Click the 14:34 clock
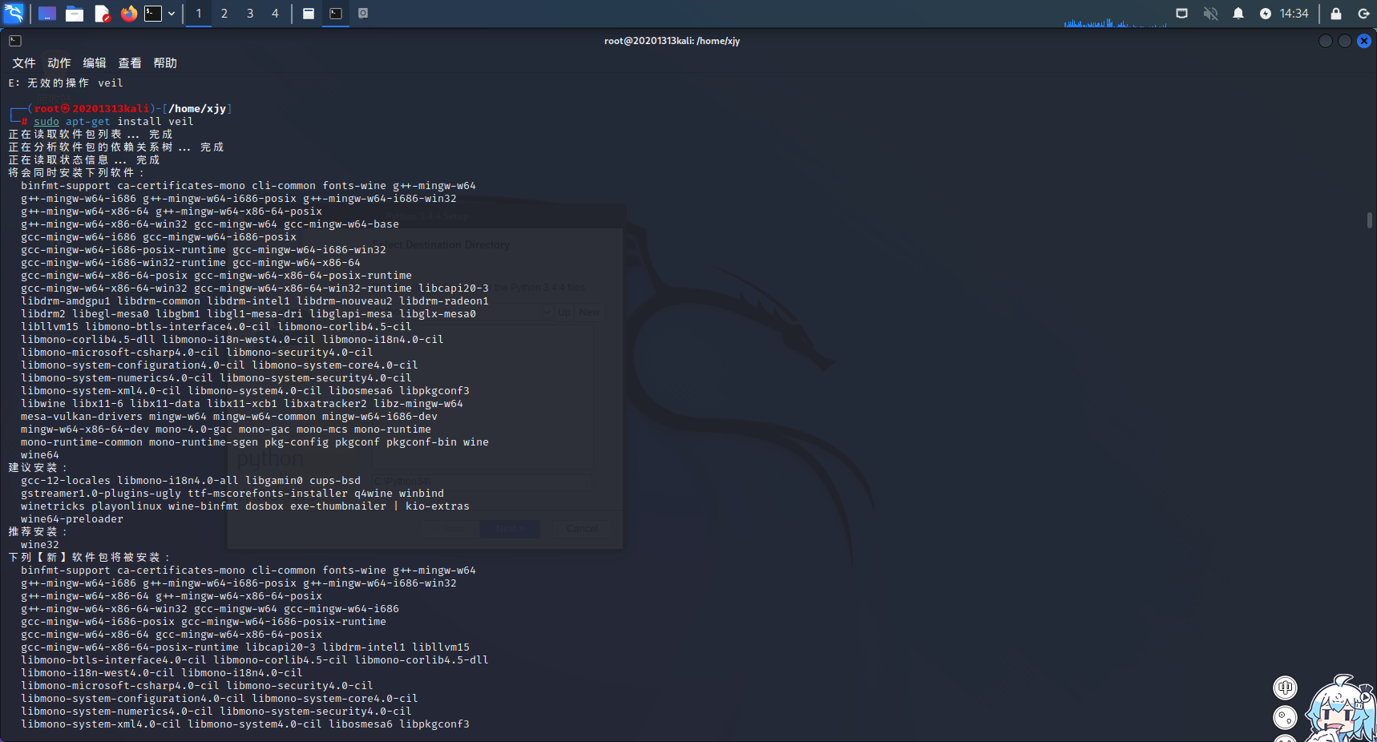This screenshot has height=742, width=1377. coord(1294,14)
